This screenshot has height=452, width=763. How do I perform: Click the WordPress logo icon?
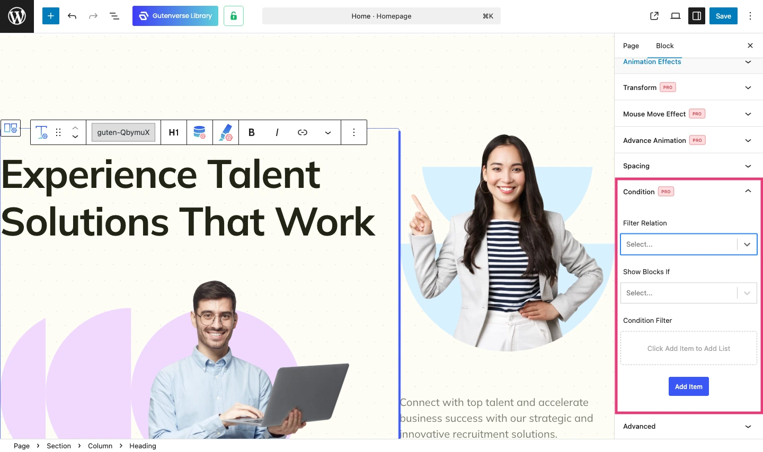(17, 16)
